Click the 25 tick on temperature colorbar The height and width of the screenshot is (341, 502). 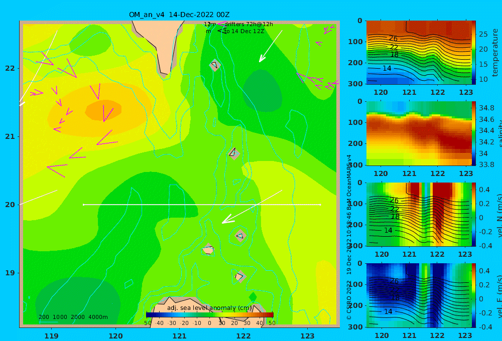(x=483, y=34)
